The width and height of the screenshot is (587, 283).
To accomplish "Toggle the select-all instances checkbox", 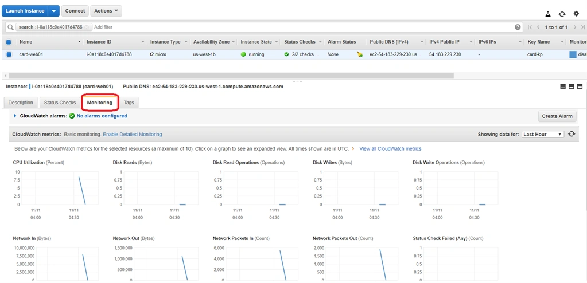I will [9, 42].
